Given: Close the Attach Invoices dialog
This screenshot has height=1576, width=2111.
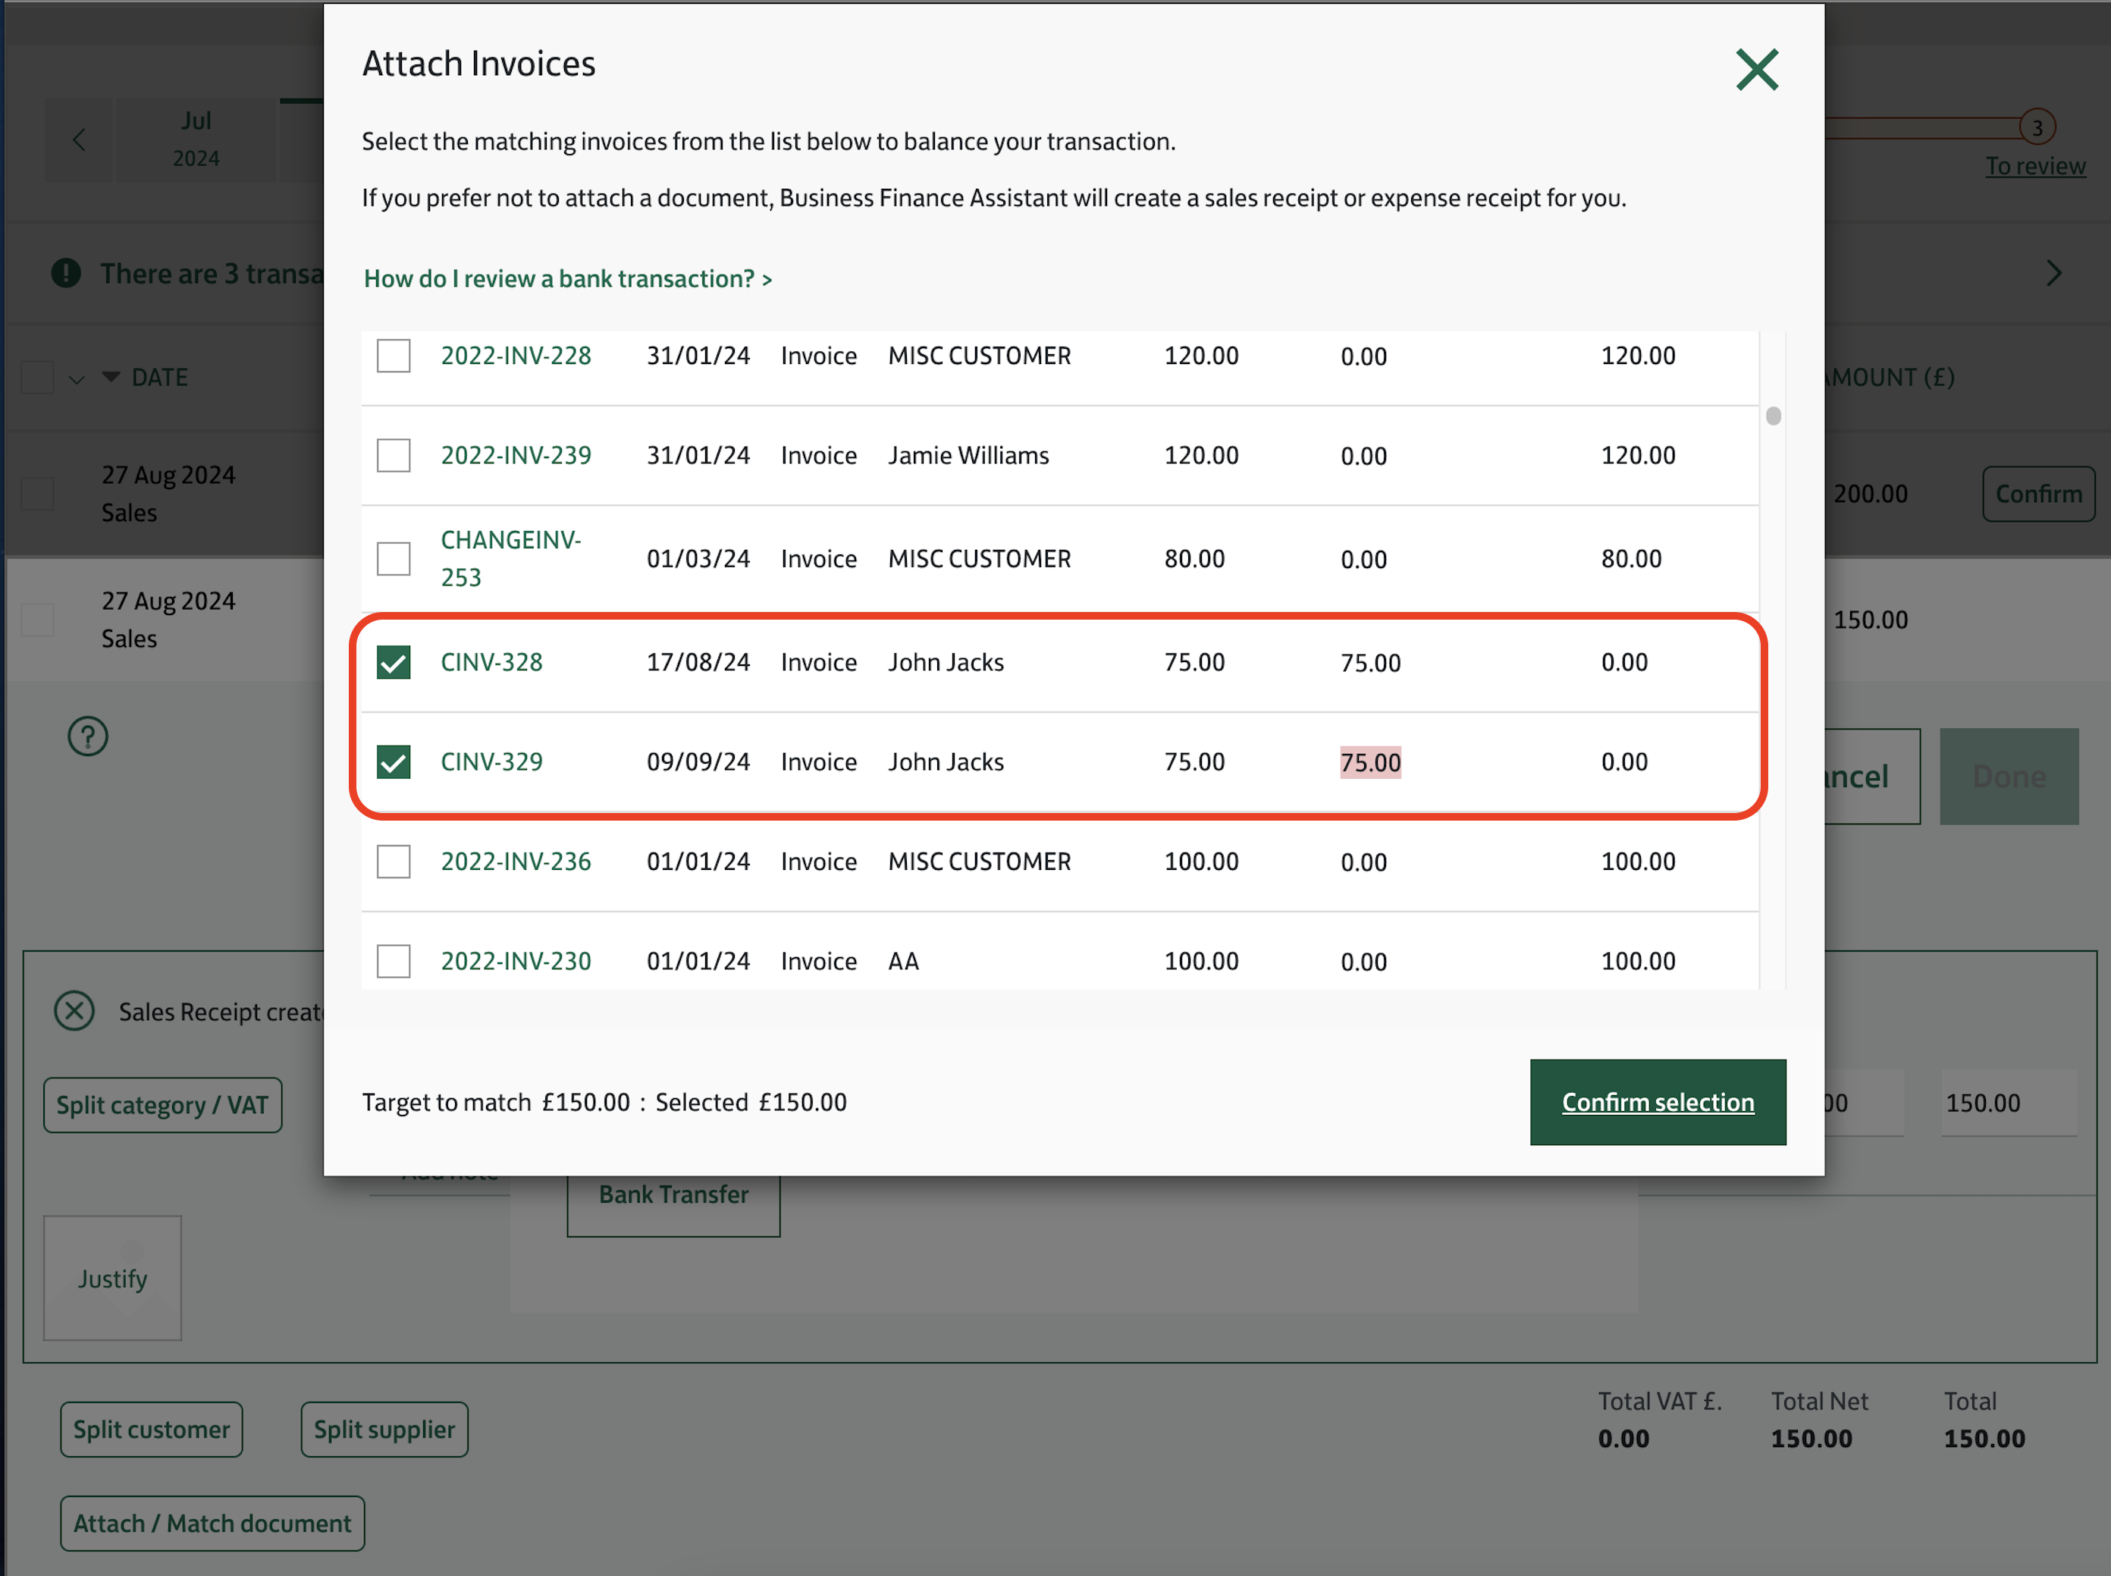Looking at the screenshot, I should (x=1756, y=70).
